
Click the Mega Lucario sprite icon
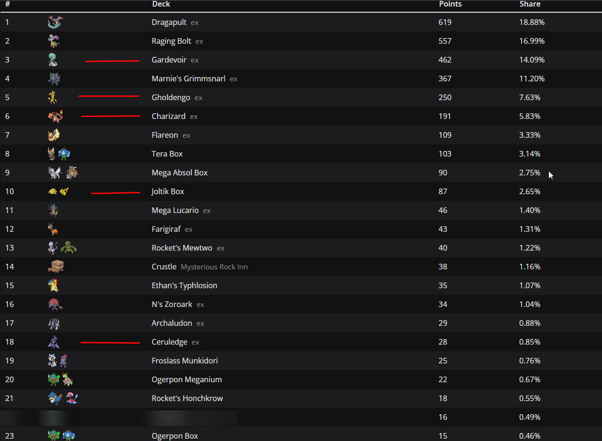point(53,210)
